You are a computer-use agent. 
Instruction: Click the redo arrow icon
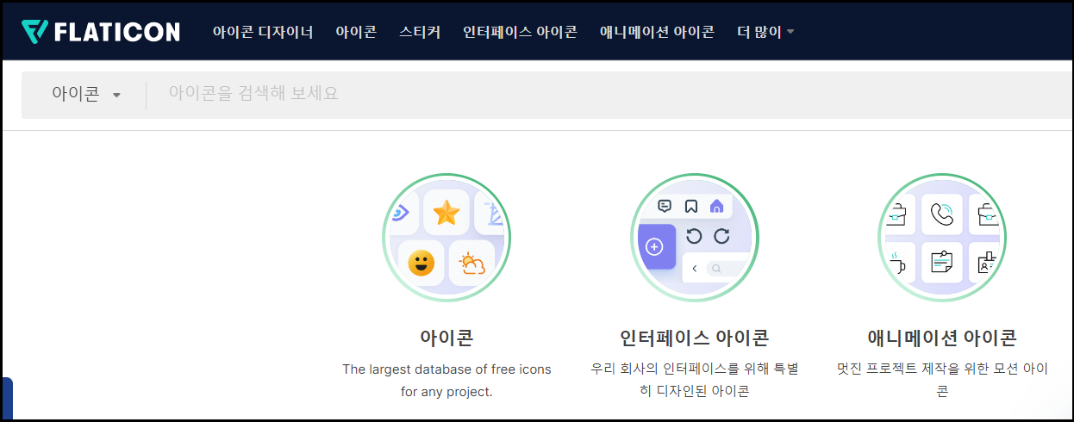coord(721,236)
